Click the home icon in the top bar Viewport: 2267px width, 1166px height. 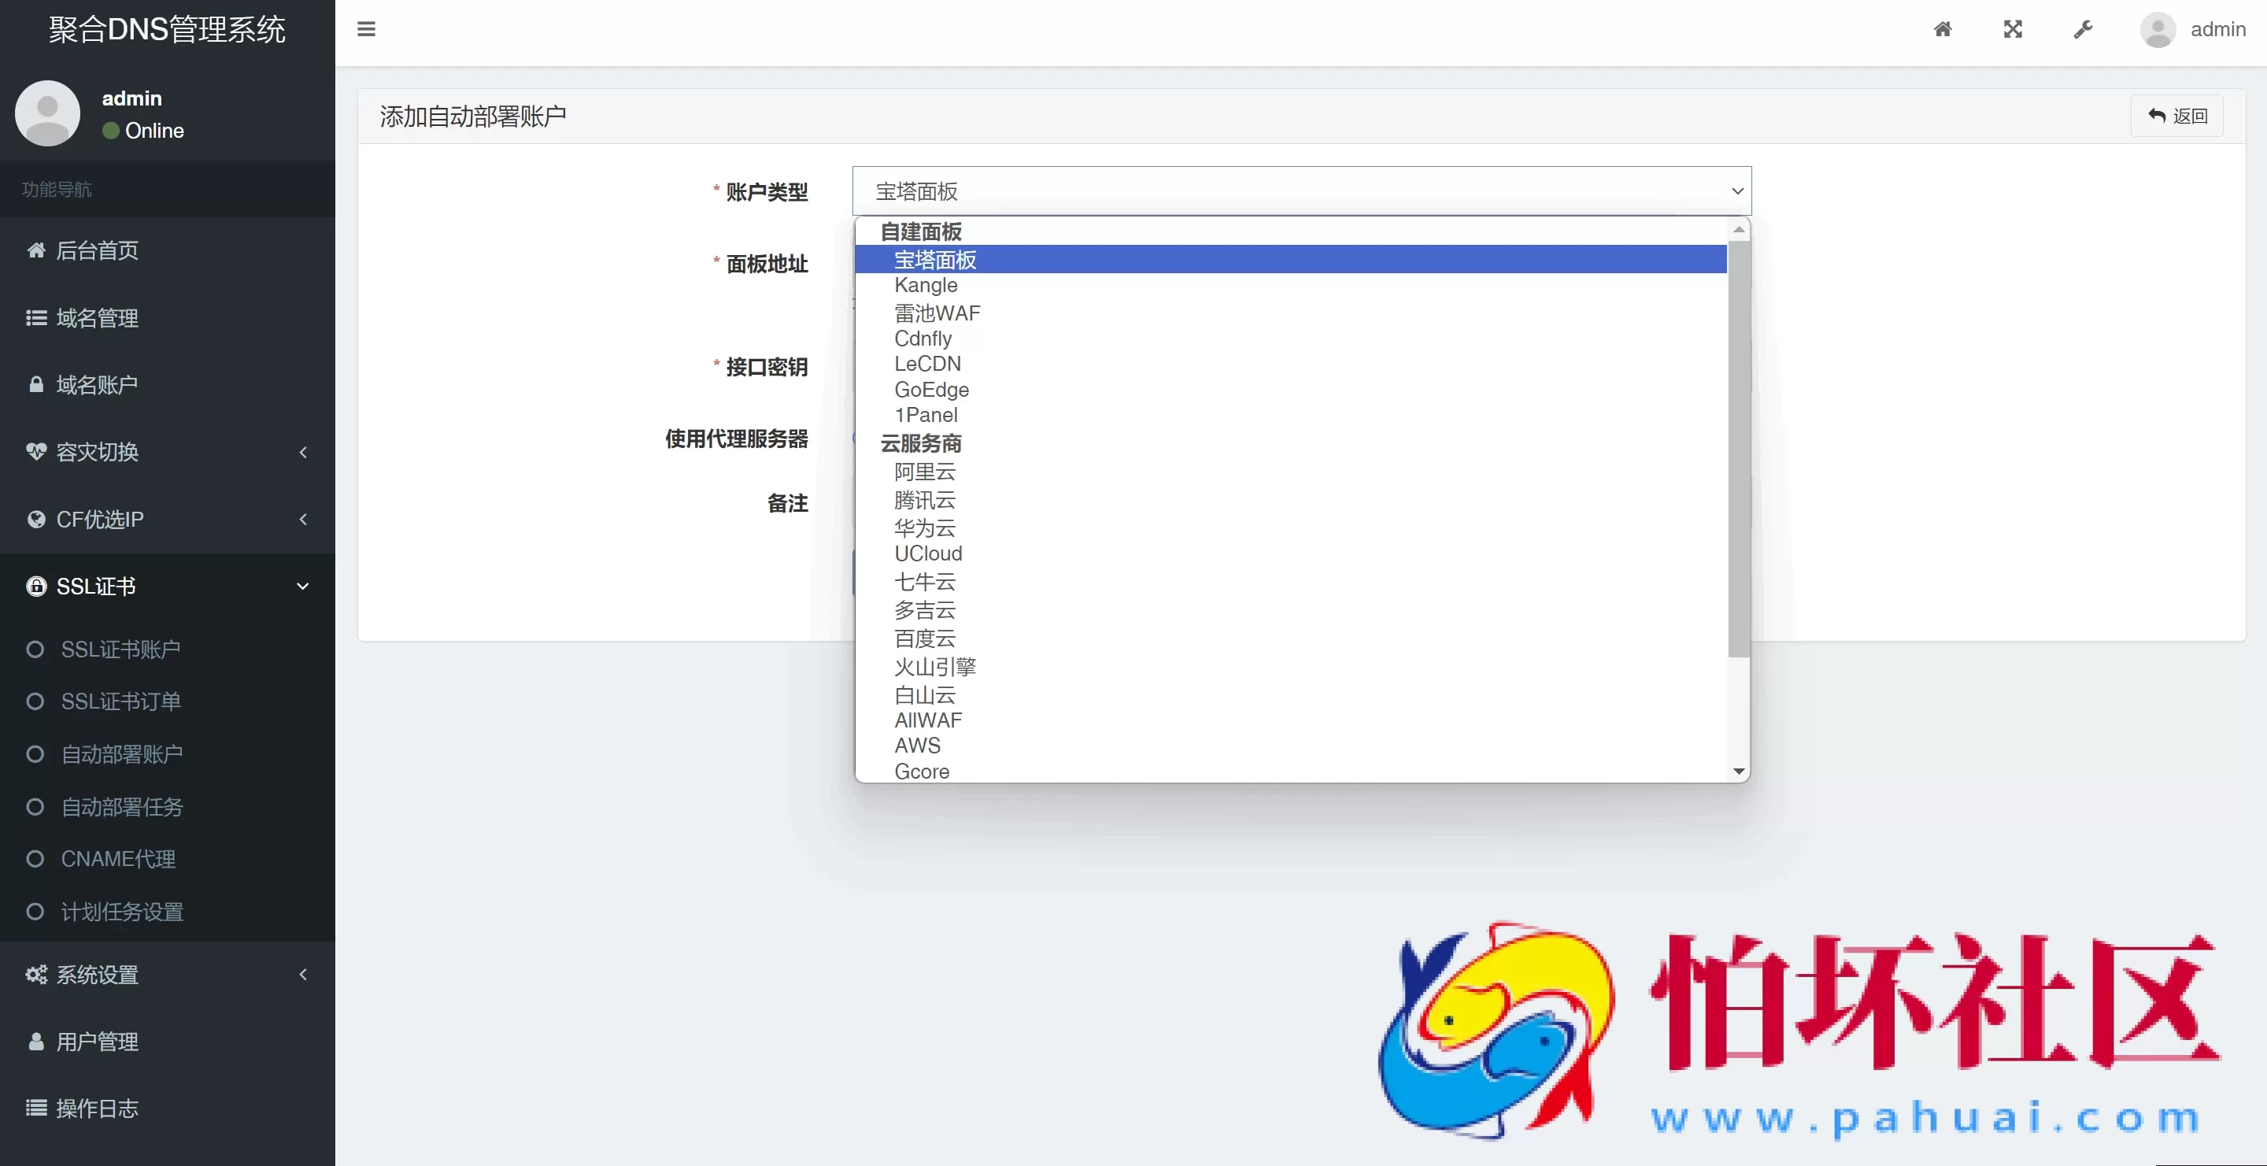(1944, 29)
